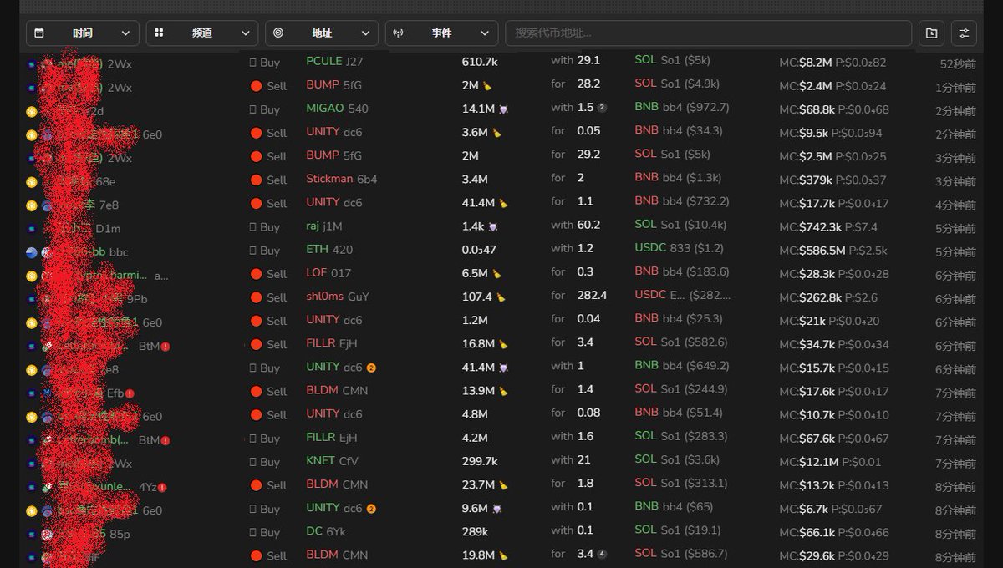Screen dimensions: 1003x568
Task: Click the 1分钟前 timestamp
Action: point(956,88)
